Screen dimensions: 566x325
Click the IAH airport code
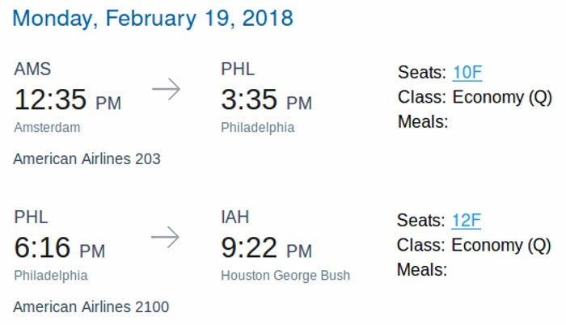235,217
